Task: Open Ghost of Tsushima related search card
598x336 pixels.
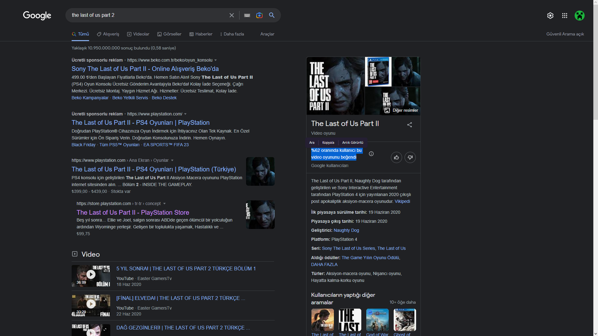Action: pos(405,322)
